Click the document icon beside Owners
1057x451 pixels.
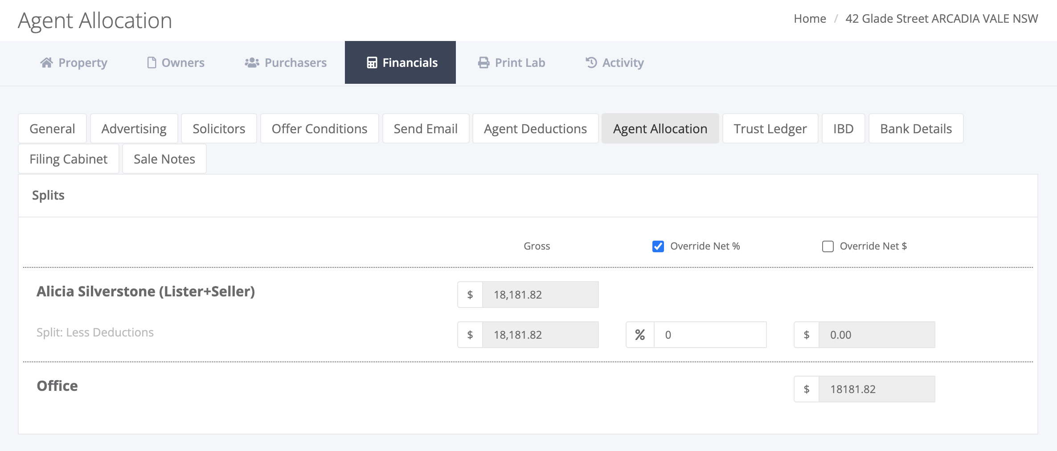click(152, 63)
